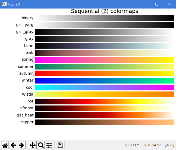
Task: Click the 'winter' label text
Action: tap(28, 80)
